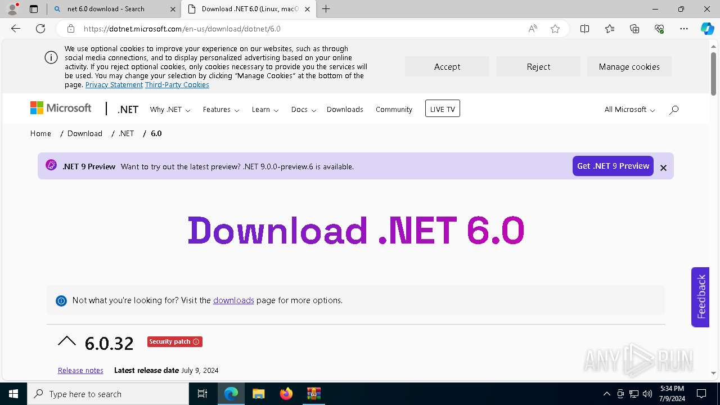Open the tab actions menu icon
This screenshot has width=720, height=405.
(x=33, y=9)
